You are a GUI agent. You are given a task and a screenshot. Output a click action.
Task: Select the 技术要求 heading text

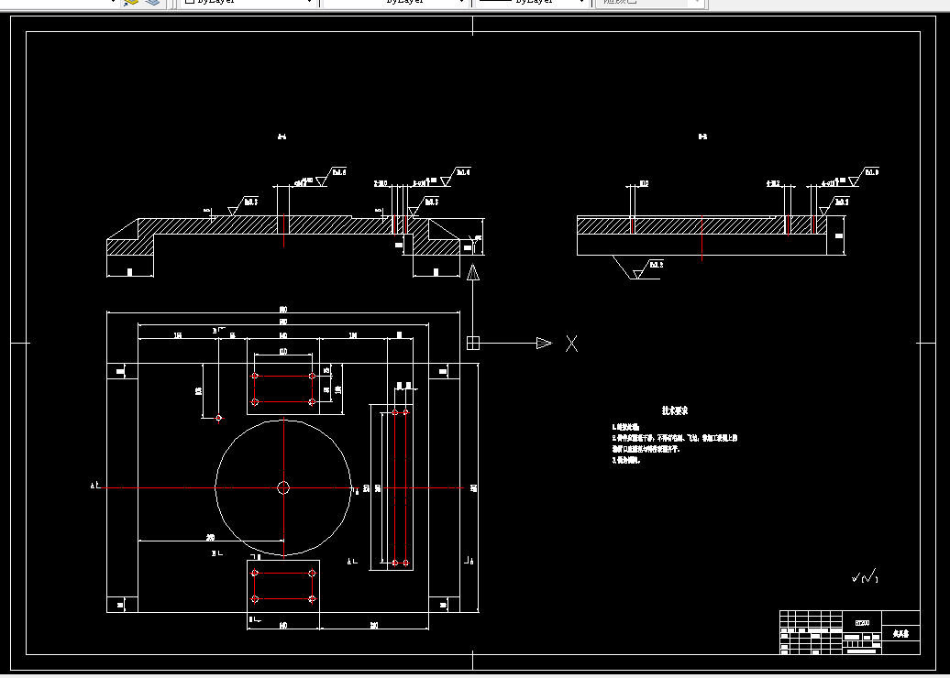[675, 410]
